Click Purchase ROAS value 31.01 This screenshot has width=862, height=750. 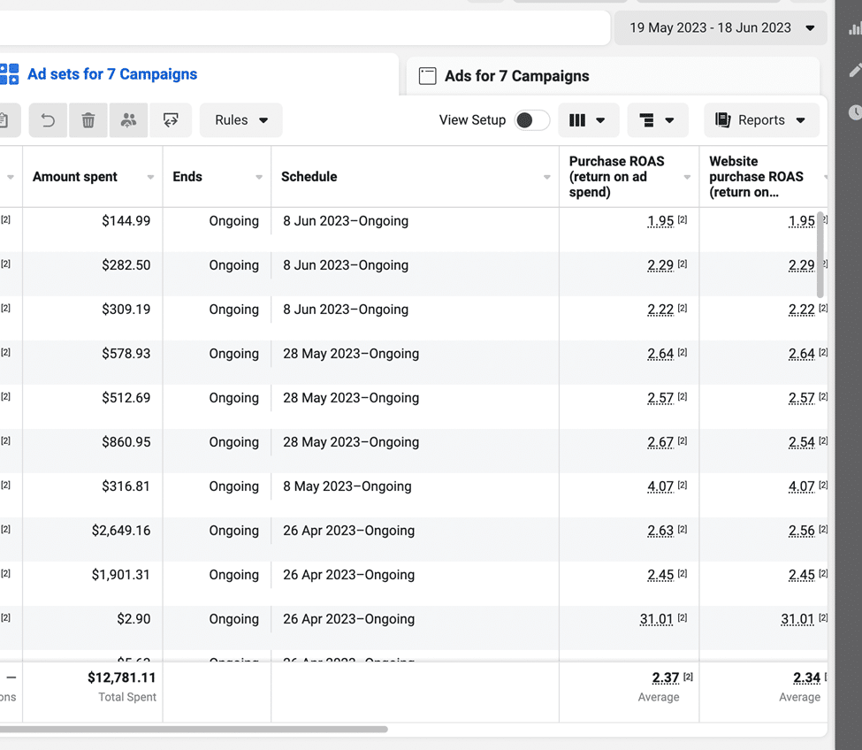click(x=656, y=619)
